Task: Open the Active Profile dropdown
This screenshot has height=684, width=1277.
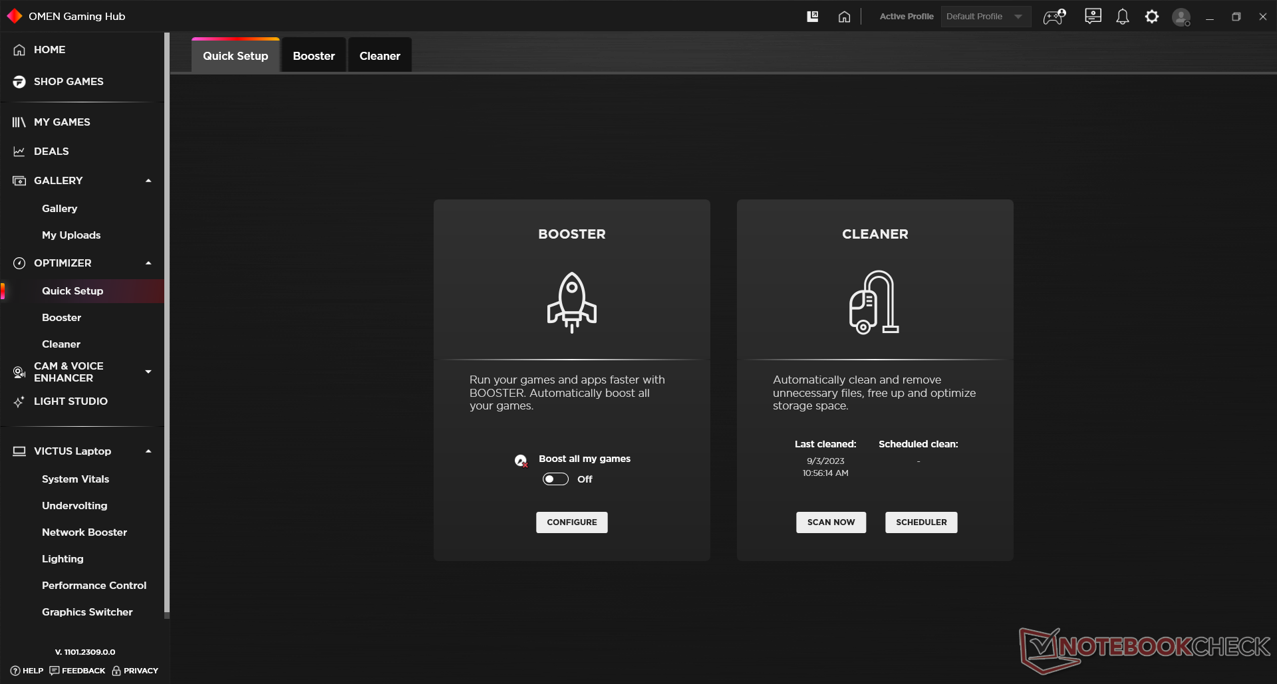Action: tap(986, 17)
